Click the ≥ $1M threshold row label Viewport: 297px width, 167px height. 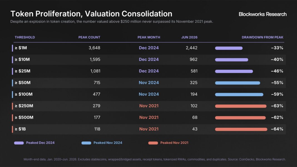click(21, 48)
